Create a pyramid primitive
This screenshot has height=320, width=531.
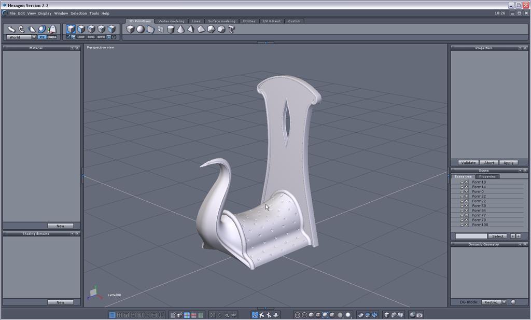click(191, 29)
